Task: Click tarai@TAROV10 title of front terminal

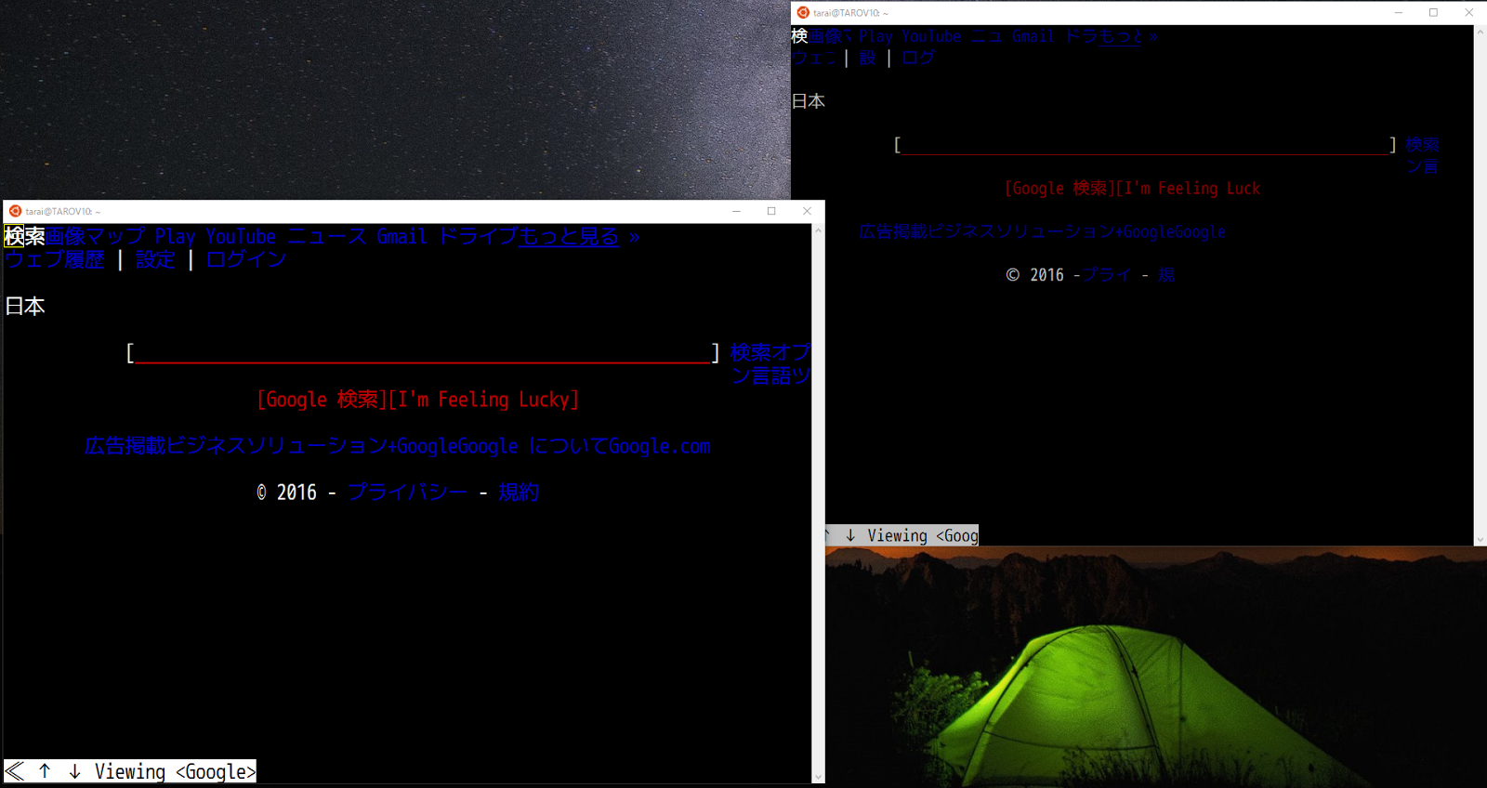Action: [63, 212]
